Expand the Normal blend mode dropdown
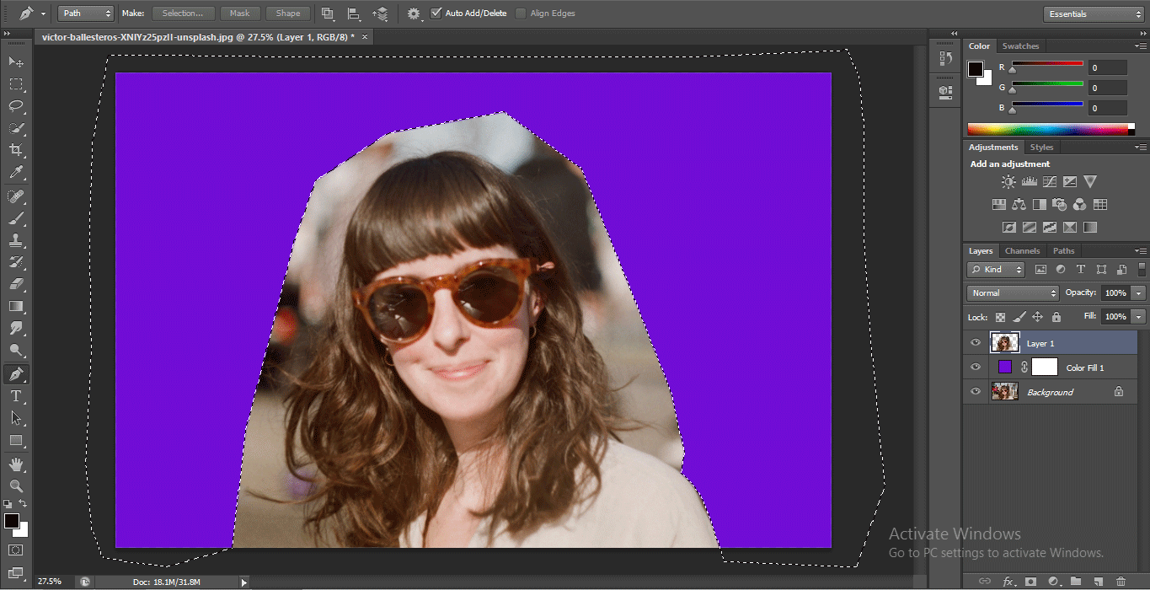 [1013, 293]
